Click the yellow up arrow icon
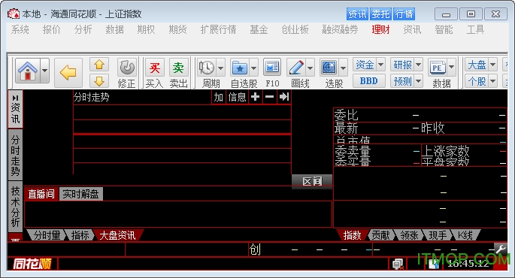This screenshot has height=278, width=515. click(x=99, y=65)
